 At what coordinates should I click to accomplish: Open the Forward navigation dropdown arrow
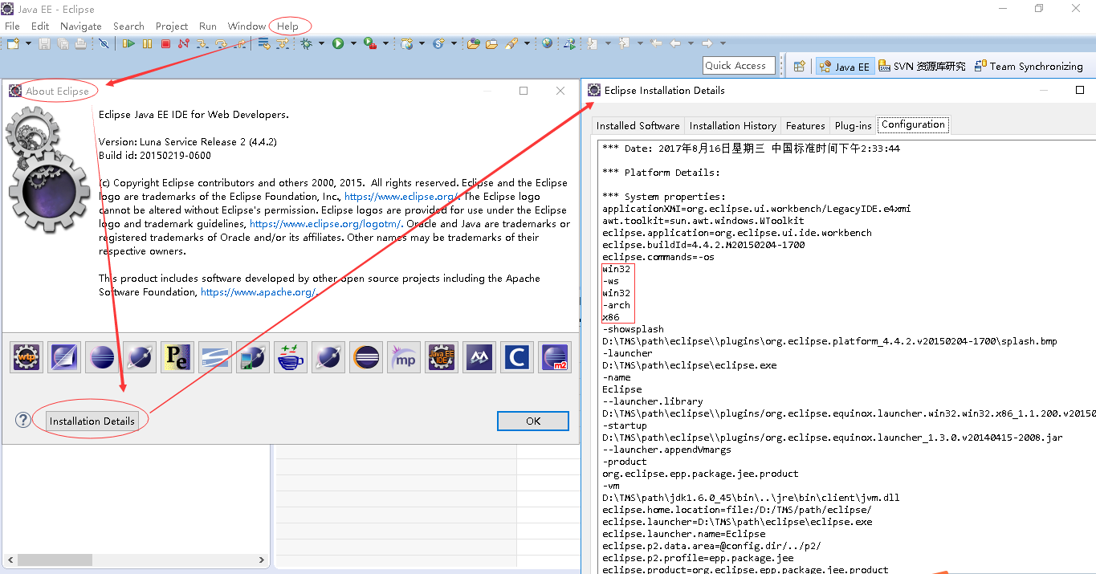click(723, 43)
